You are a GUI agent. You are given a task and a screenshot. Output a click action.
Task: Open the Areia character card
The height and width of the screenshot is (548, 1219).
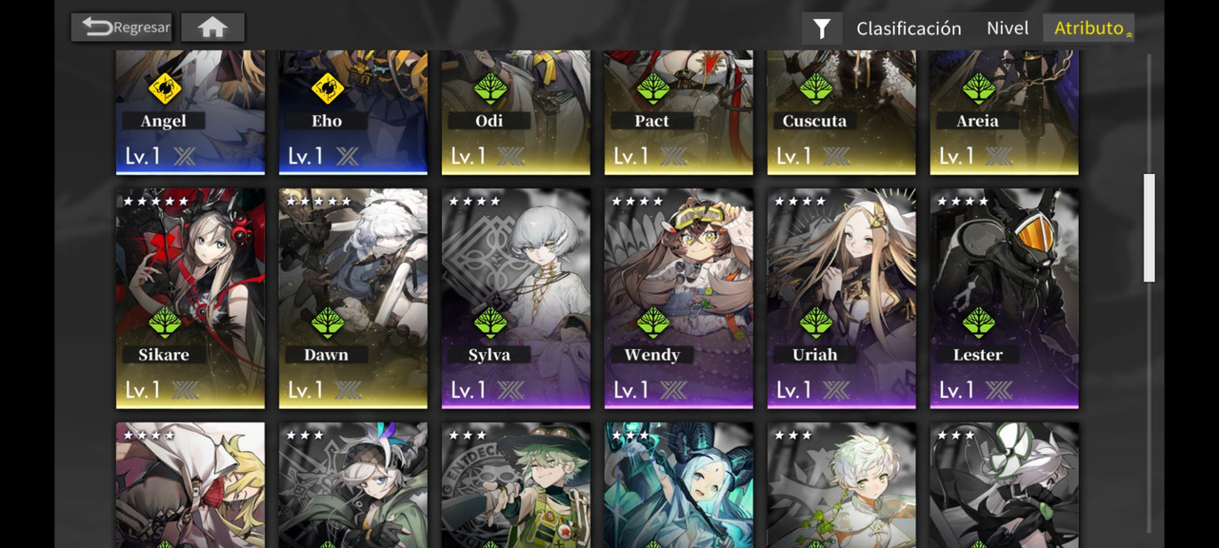point(1005,112)
